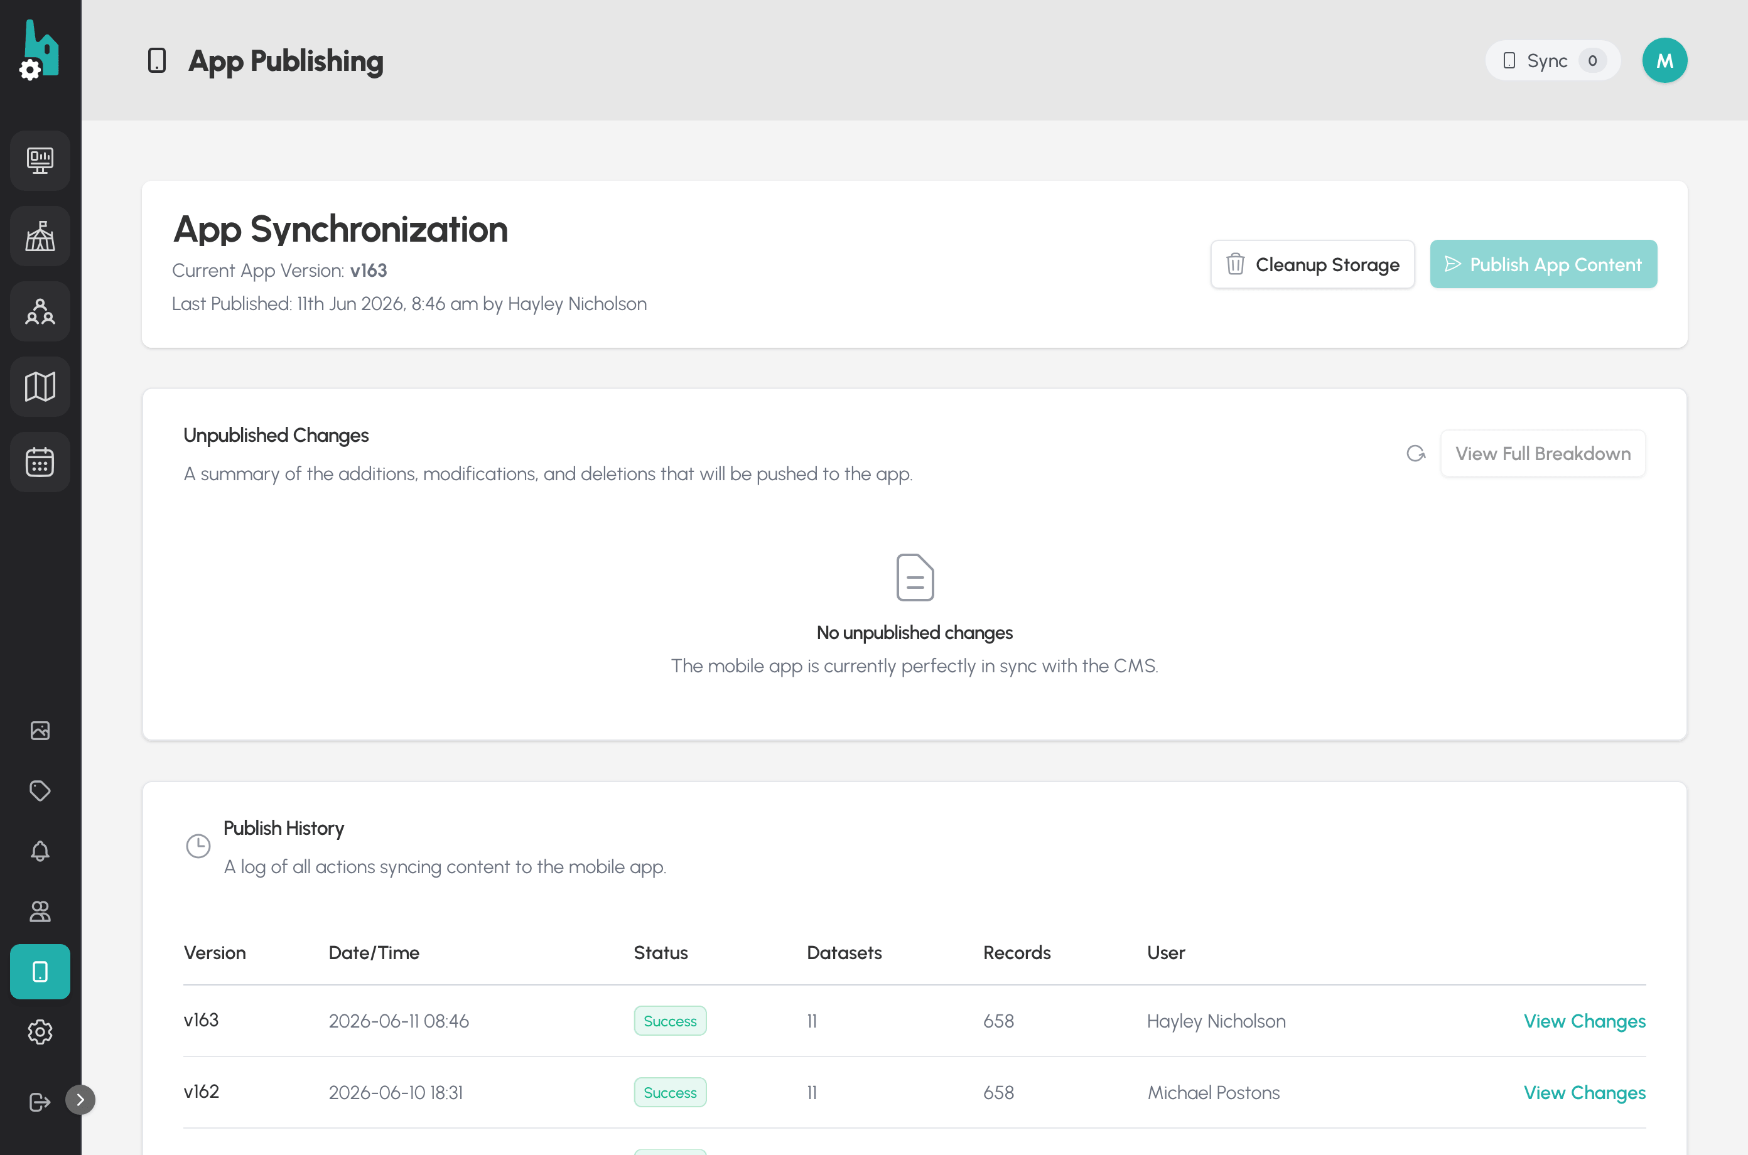View Changes for version v163

[x=1585, y=1021]
